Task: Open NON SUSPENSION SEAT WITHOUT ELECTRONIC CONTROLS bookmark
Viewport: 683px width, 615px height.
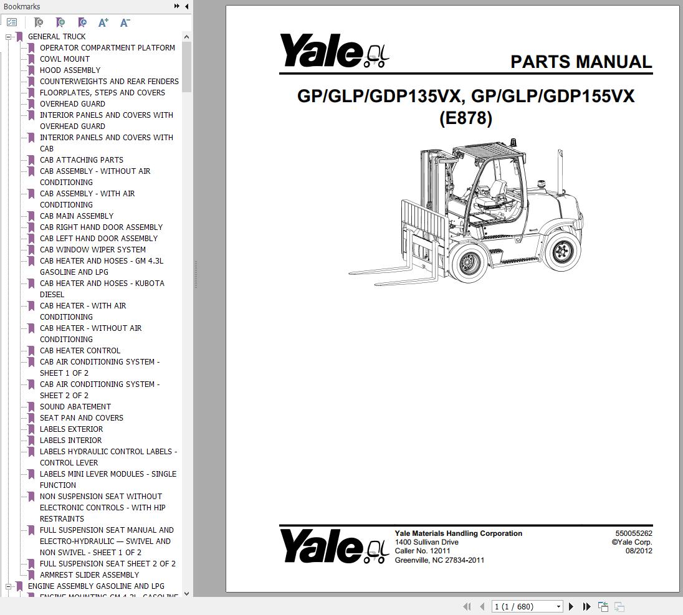Action: 102,507
